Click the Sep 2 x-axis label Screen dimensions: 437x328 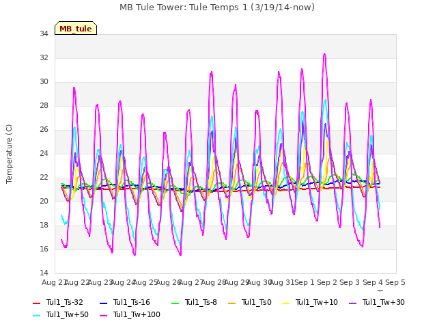coord(327,282)
